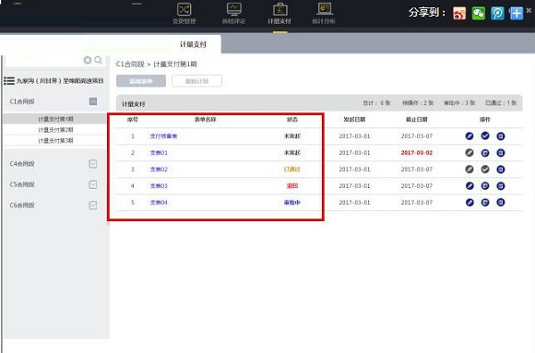This screenshot has height=353, width=535.
Task: Open the 支表01 form link
Action: point(159,152)
